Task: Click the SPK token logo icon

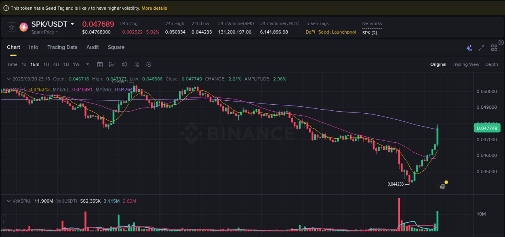Action: point(23,28)
